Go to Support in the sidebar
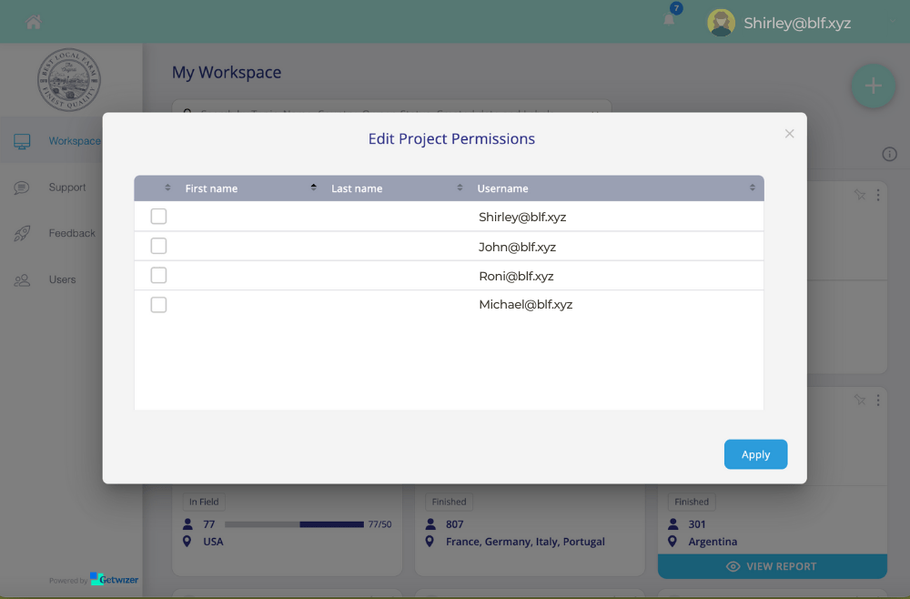 pyautogui.click(x=67, y=188)
